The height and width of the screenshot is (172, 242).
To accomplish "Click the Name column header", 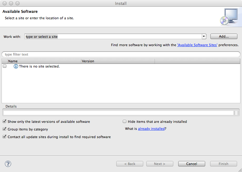I will pyautogui.click(x=44, y=61).
